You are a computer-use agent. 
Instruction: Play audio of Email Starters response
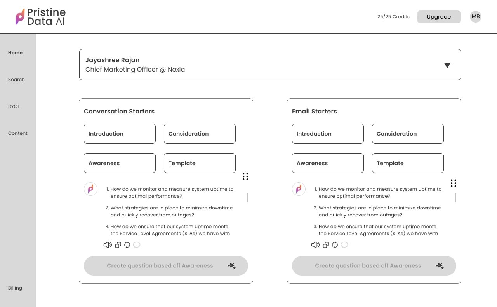click(x=315, y=245)
